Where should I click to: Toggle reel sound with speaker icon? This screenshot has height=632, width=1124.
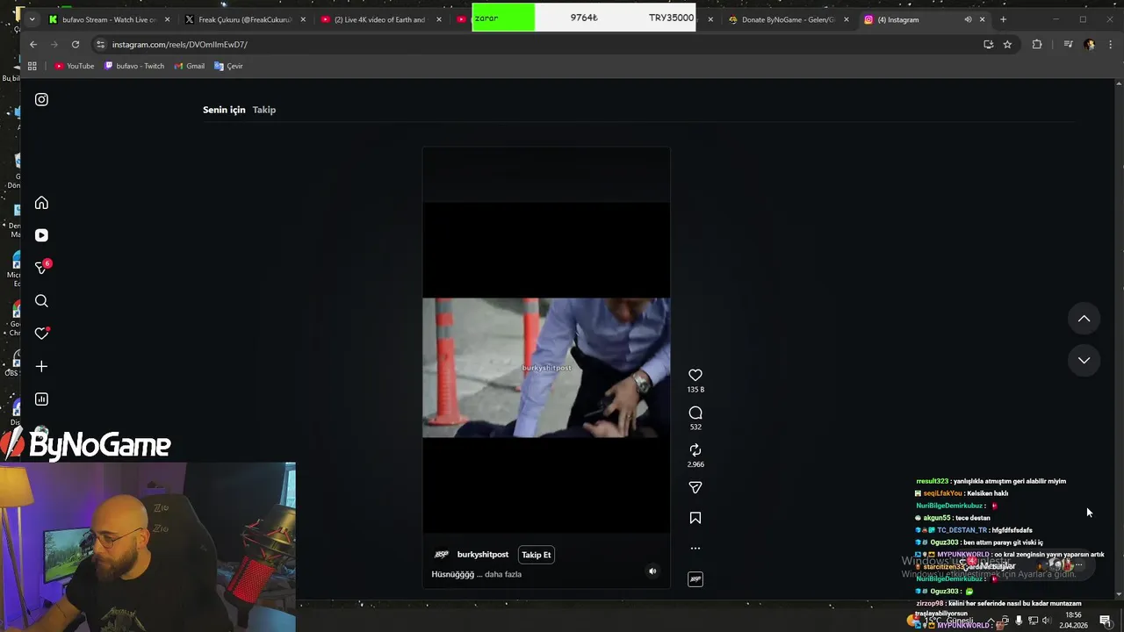pyautogui.click(x=652, y=571)
